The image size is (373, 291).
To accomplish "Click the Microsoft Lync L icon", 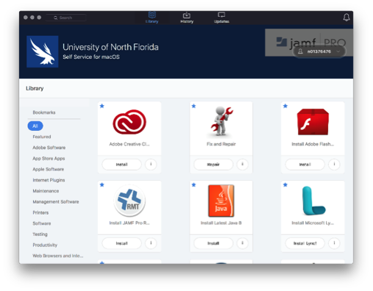I will (313, 201).
